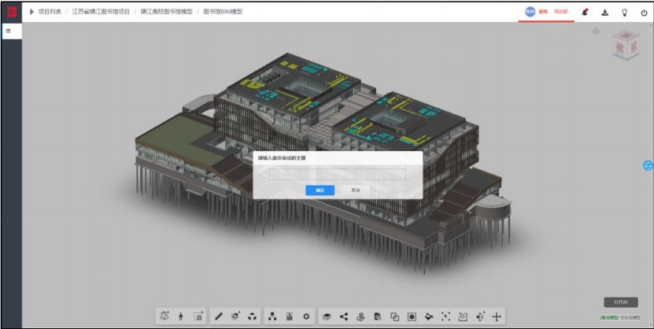Click the crosshair move axis icon
This screenshot has height=329, width=654.
pos(497,317)
